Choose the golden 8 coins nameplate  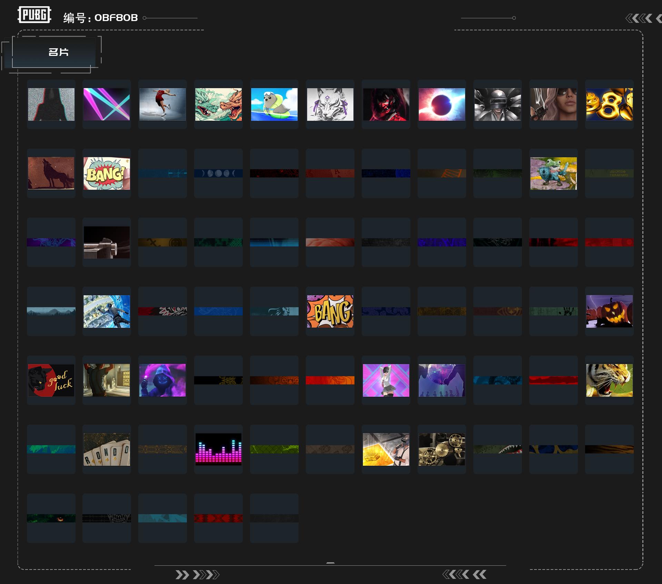pyautogui.click(x=609, y=105)
